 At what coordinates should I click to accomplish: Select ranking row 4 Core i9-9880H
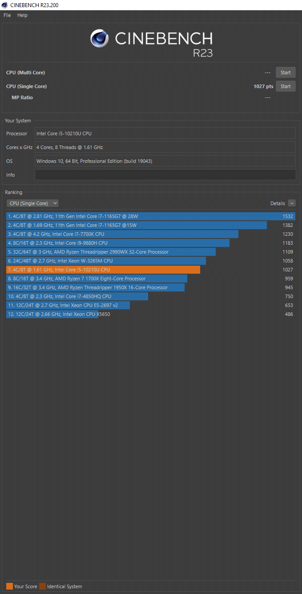[151, 243]
